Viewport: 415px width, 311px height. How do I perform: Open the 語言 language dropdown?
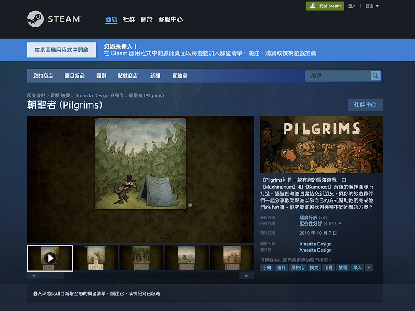coord(372,6)
